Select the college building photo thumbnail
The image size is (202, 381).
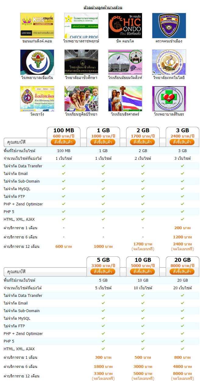[81, 62]
